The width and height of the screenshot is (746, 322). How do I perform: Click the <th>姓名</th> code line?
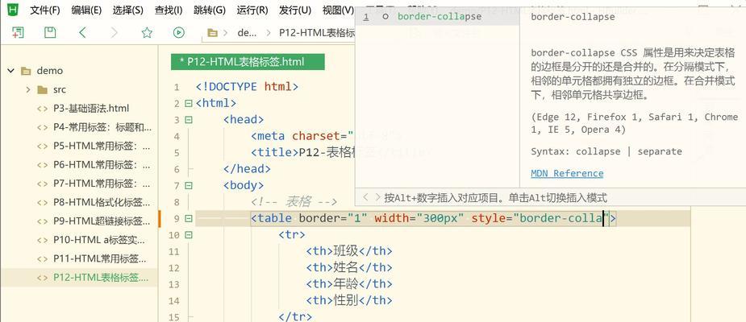click(349, 267)
